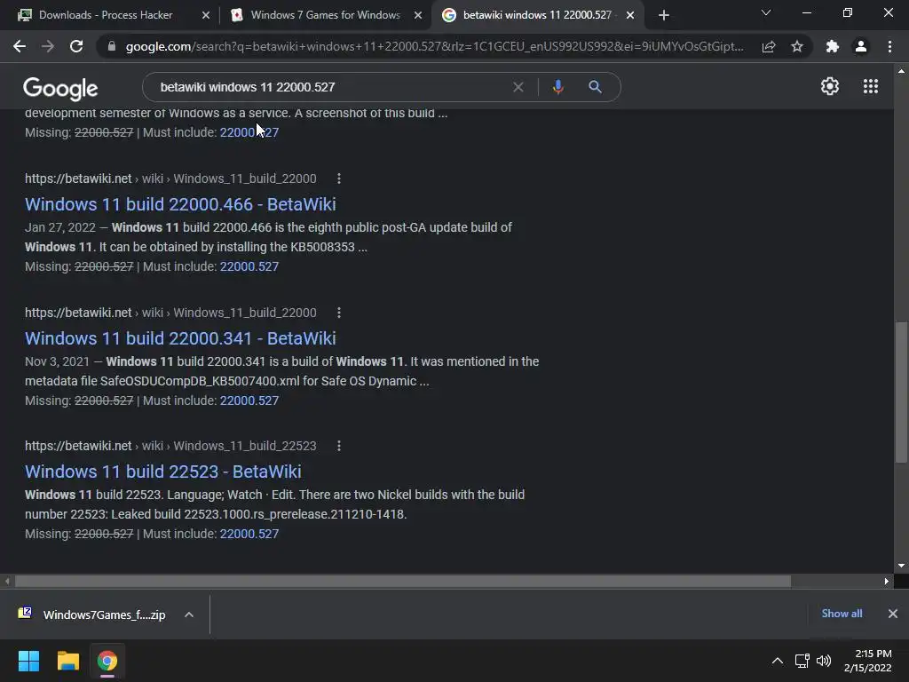
Task: Click the scroll right arrow
Action: [887, 581]
